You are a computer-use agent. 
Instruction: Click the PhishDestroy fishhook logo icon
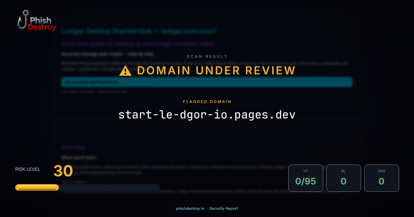click(x=23, y=21)
